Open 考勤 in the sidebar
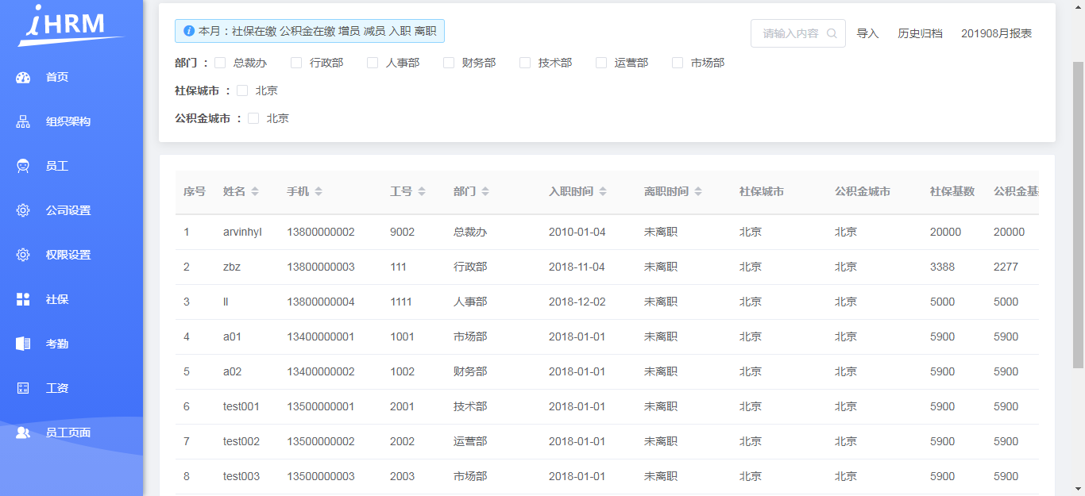Screen dimensions: 1085x496 click(x=71, y=344)
